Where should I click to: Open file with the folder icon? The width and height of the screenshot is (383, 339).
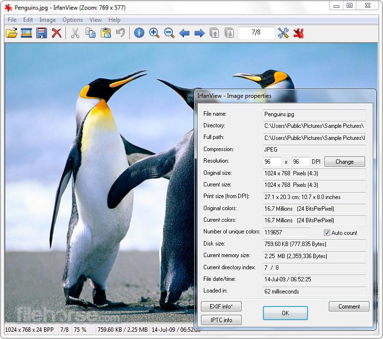point(12,33)
